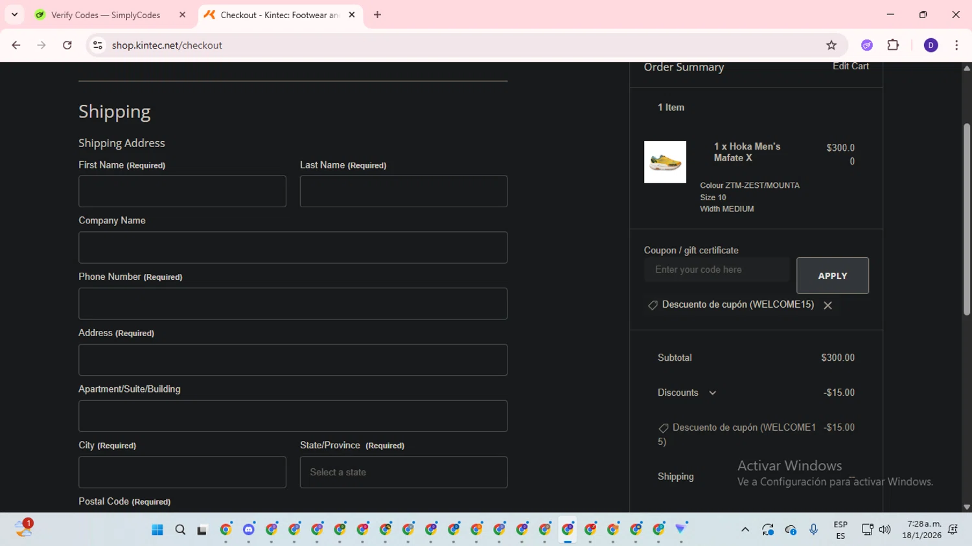
Task: Apply the coupon with the APPLY button
Action: (x=833, y=276)
